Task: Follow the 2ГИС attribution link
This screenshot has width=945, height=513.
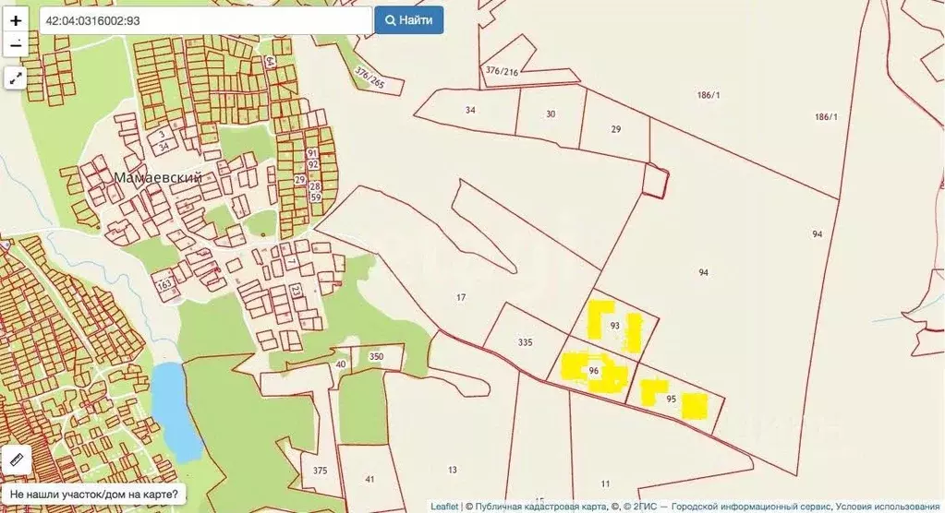Action: pyautogui.click(x=645, y=506)
